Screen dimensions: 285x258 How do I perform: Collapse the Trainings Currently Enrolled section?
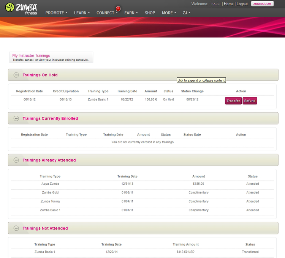pos(16,118)
